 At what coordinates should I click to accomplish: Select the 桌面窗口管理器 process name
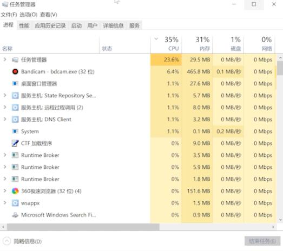(39, 83)
